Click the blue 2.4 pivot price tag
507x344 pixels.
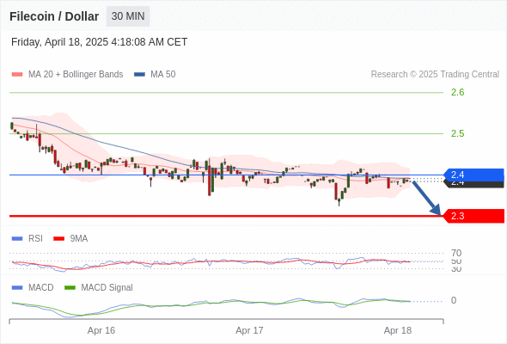coord(473,175)
